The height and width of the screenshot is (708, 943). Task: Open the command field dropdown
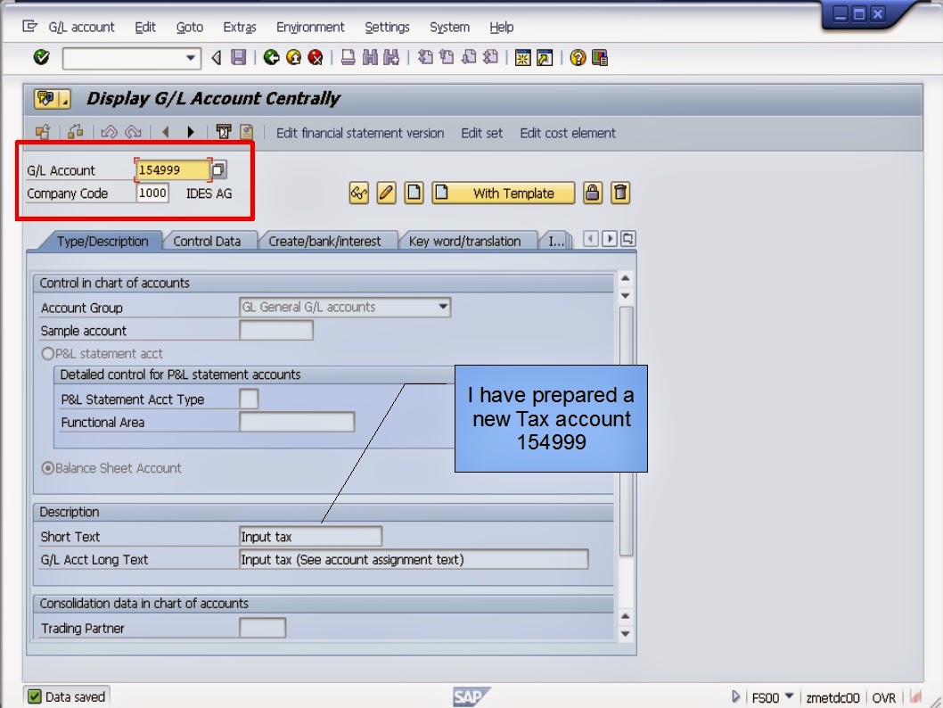click(191, 58)
